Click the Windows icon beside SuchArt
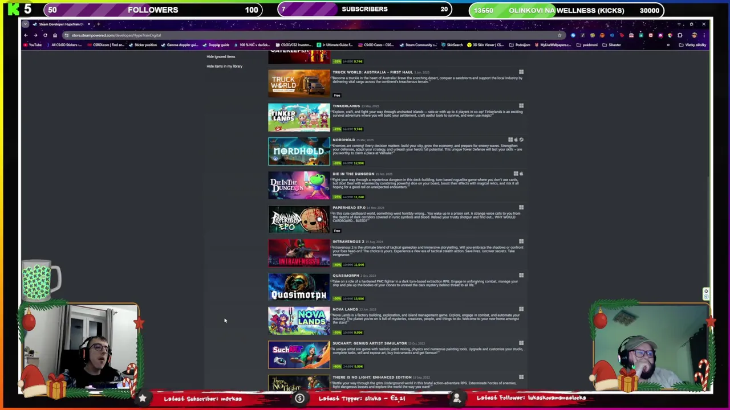The width and height of the screenshot is (730, 410). tap(521, 343)
